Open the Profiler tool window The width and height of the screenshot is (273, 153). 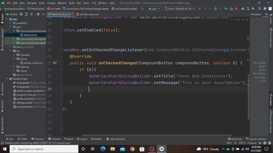(x=96, y=139)
